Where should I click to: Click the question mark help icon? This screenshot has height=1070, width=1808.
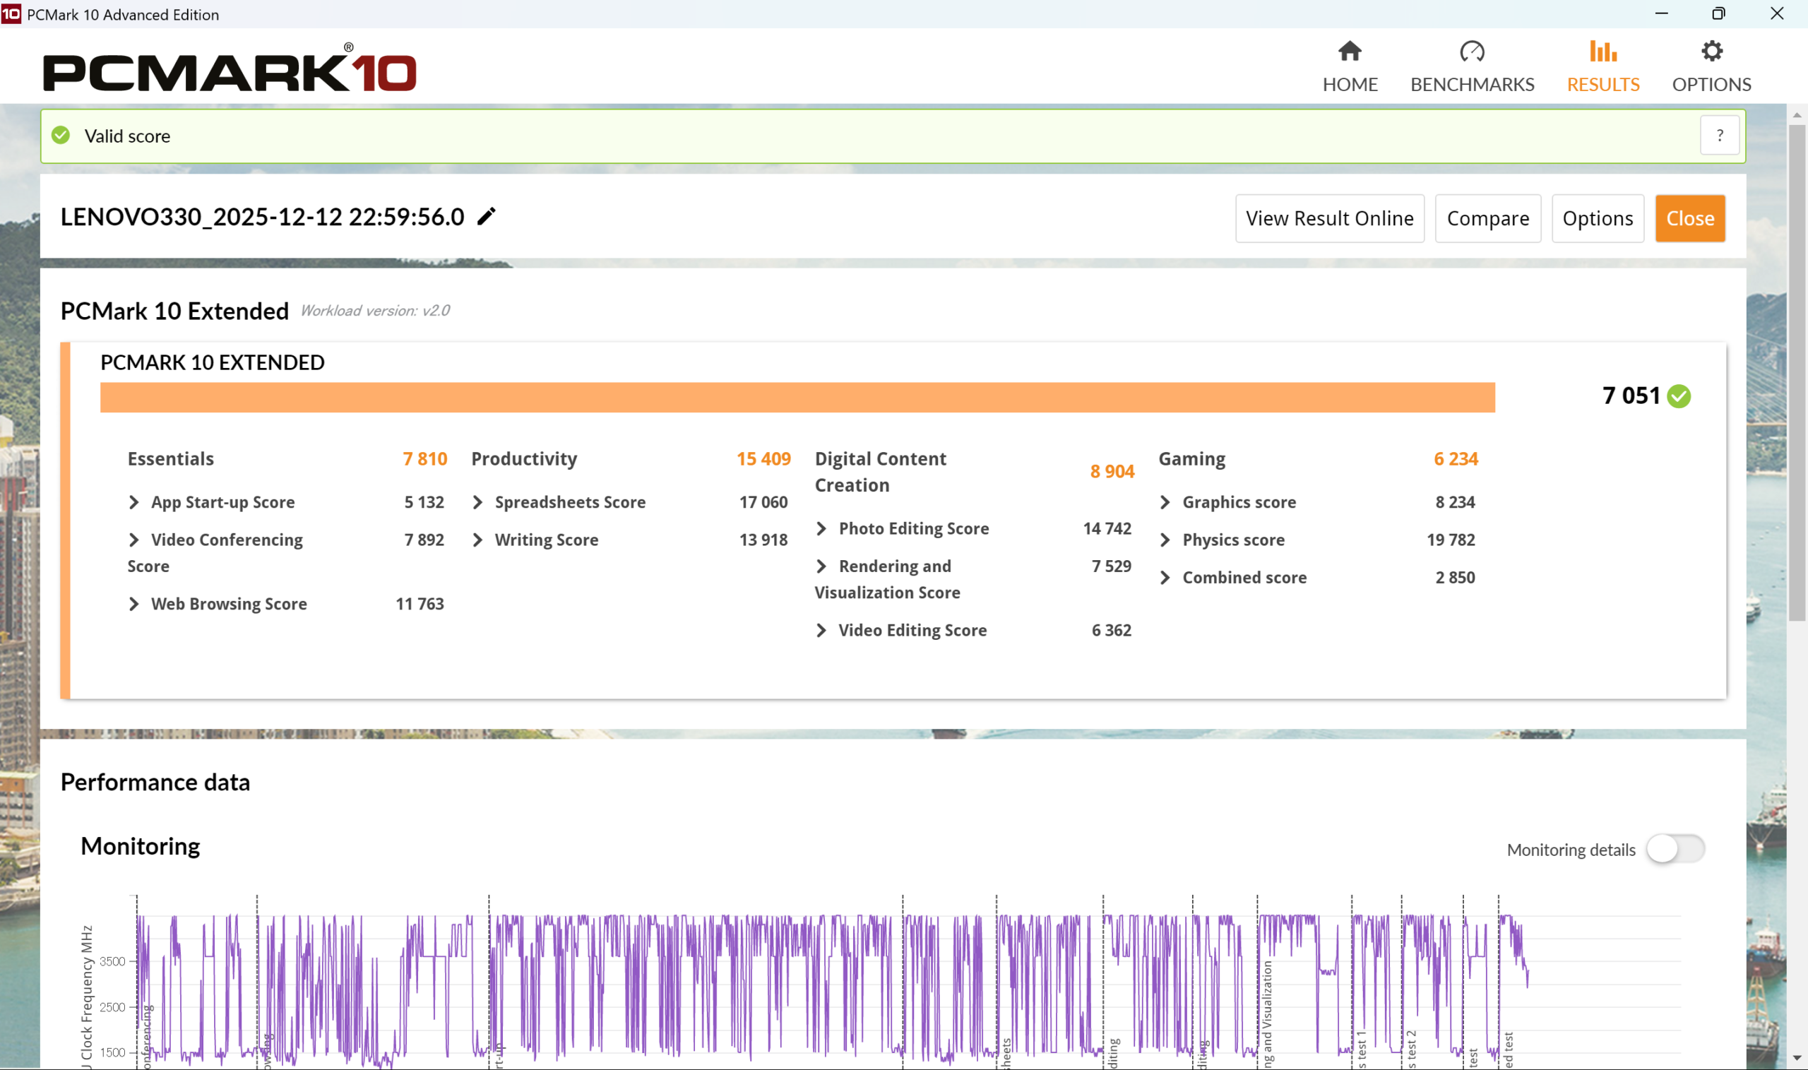click(x=1719, y=136)
